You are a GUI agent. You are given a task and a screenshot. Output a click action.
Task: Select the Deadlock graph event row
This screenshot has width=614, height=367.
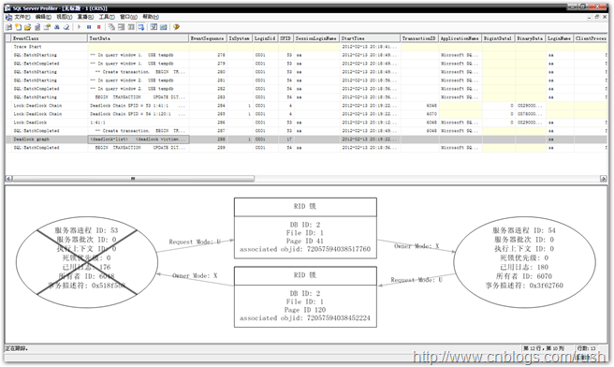306,139
